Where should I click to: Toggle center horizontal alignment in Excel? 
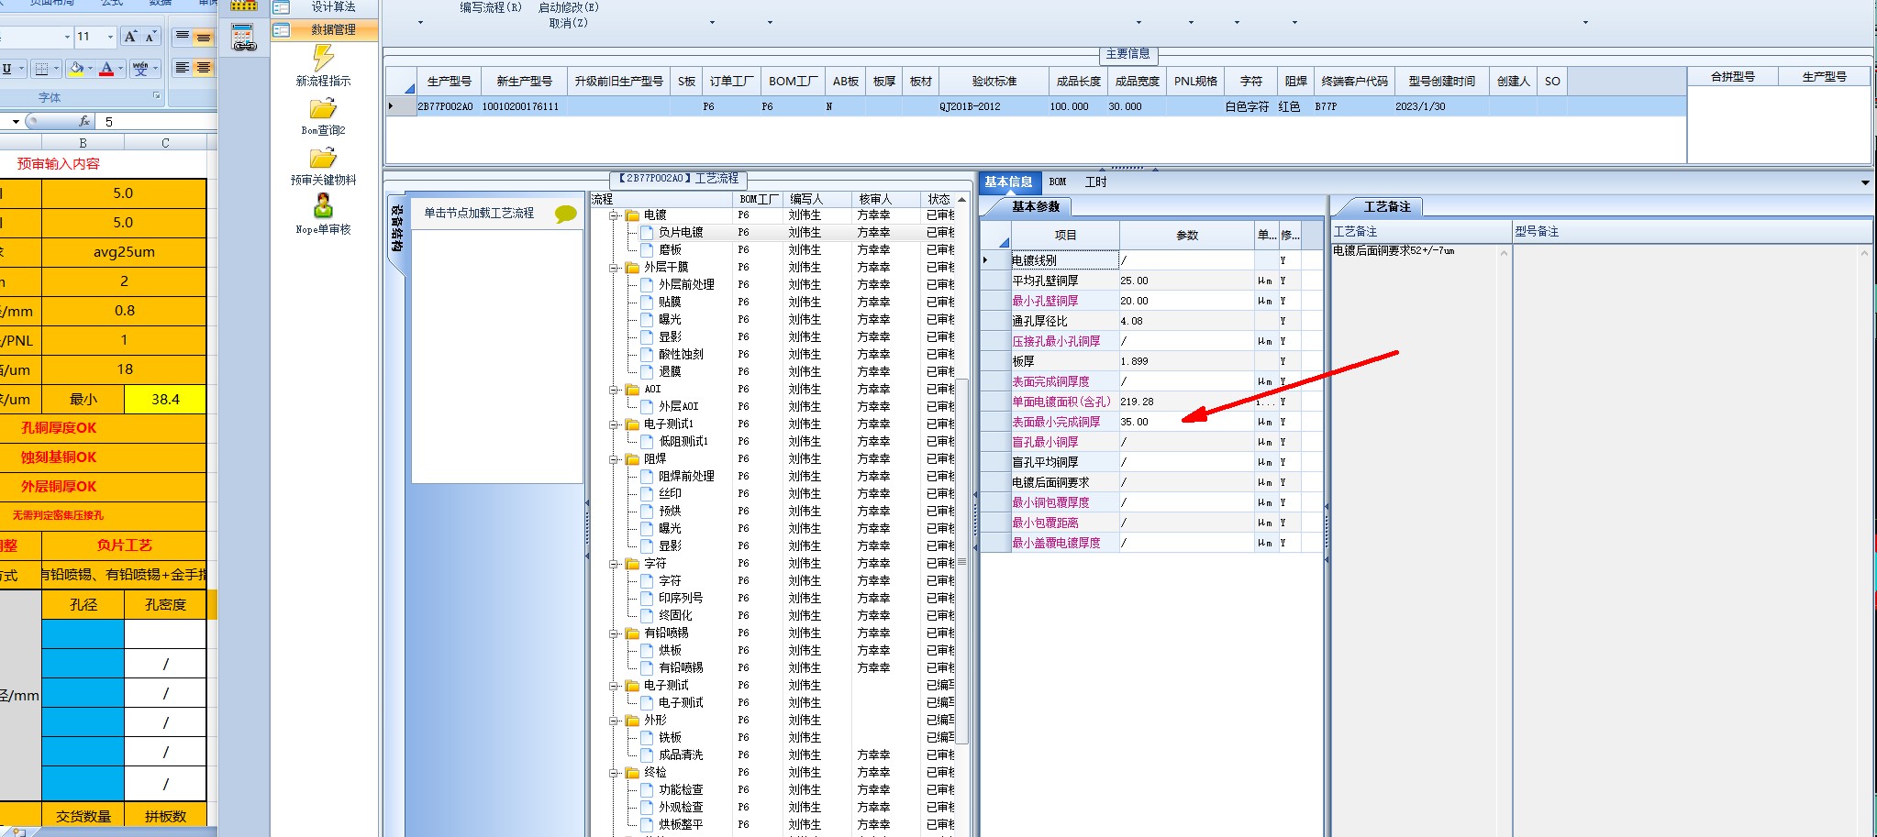click(x=204, y=69)
